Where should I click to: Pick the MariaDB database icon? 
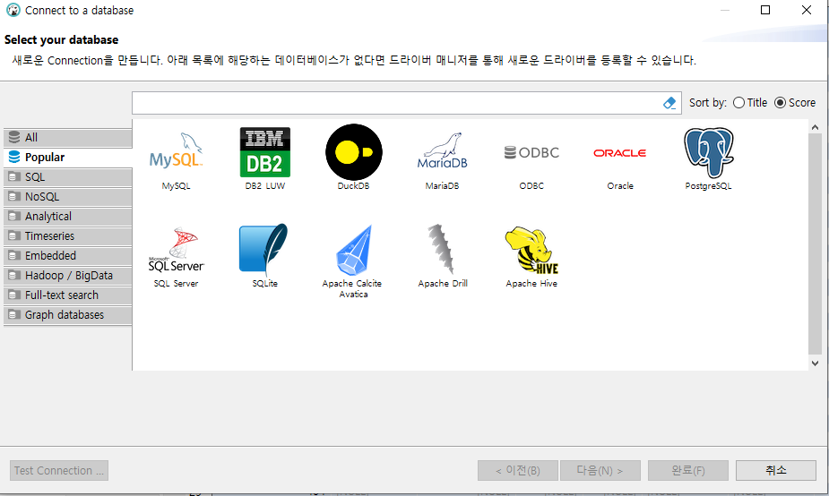point(443,151)
